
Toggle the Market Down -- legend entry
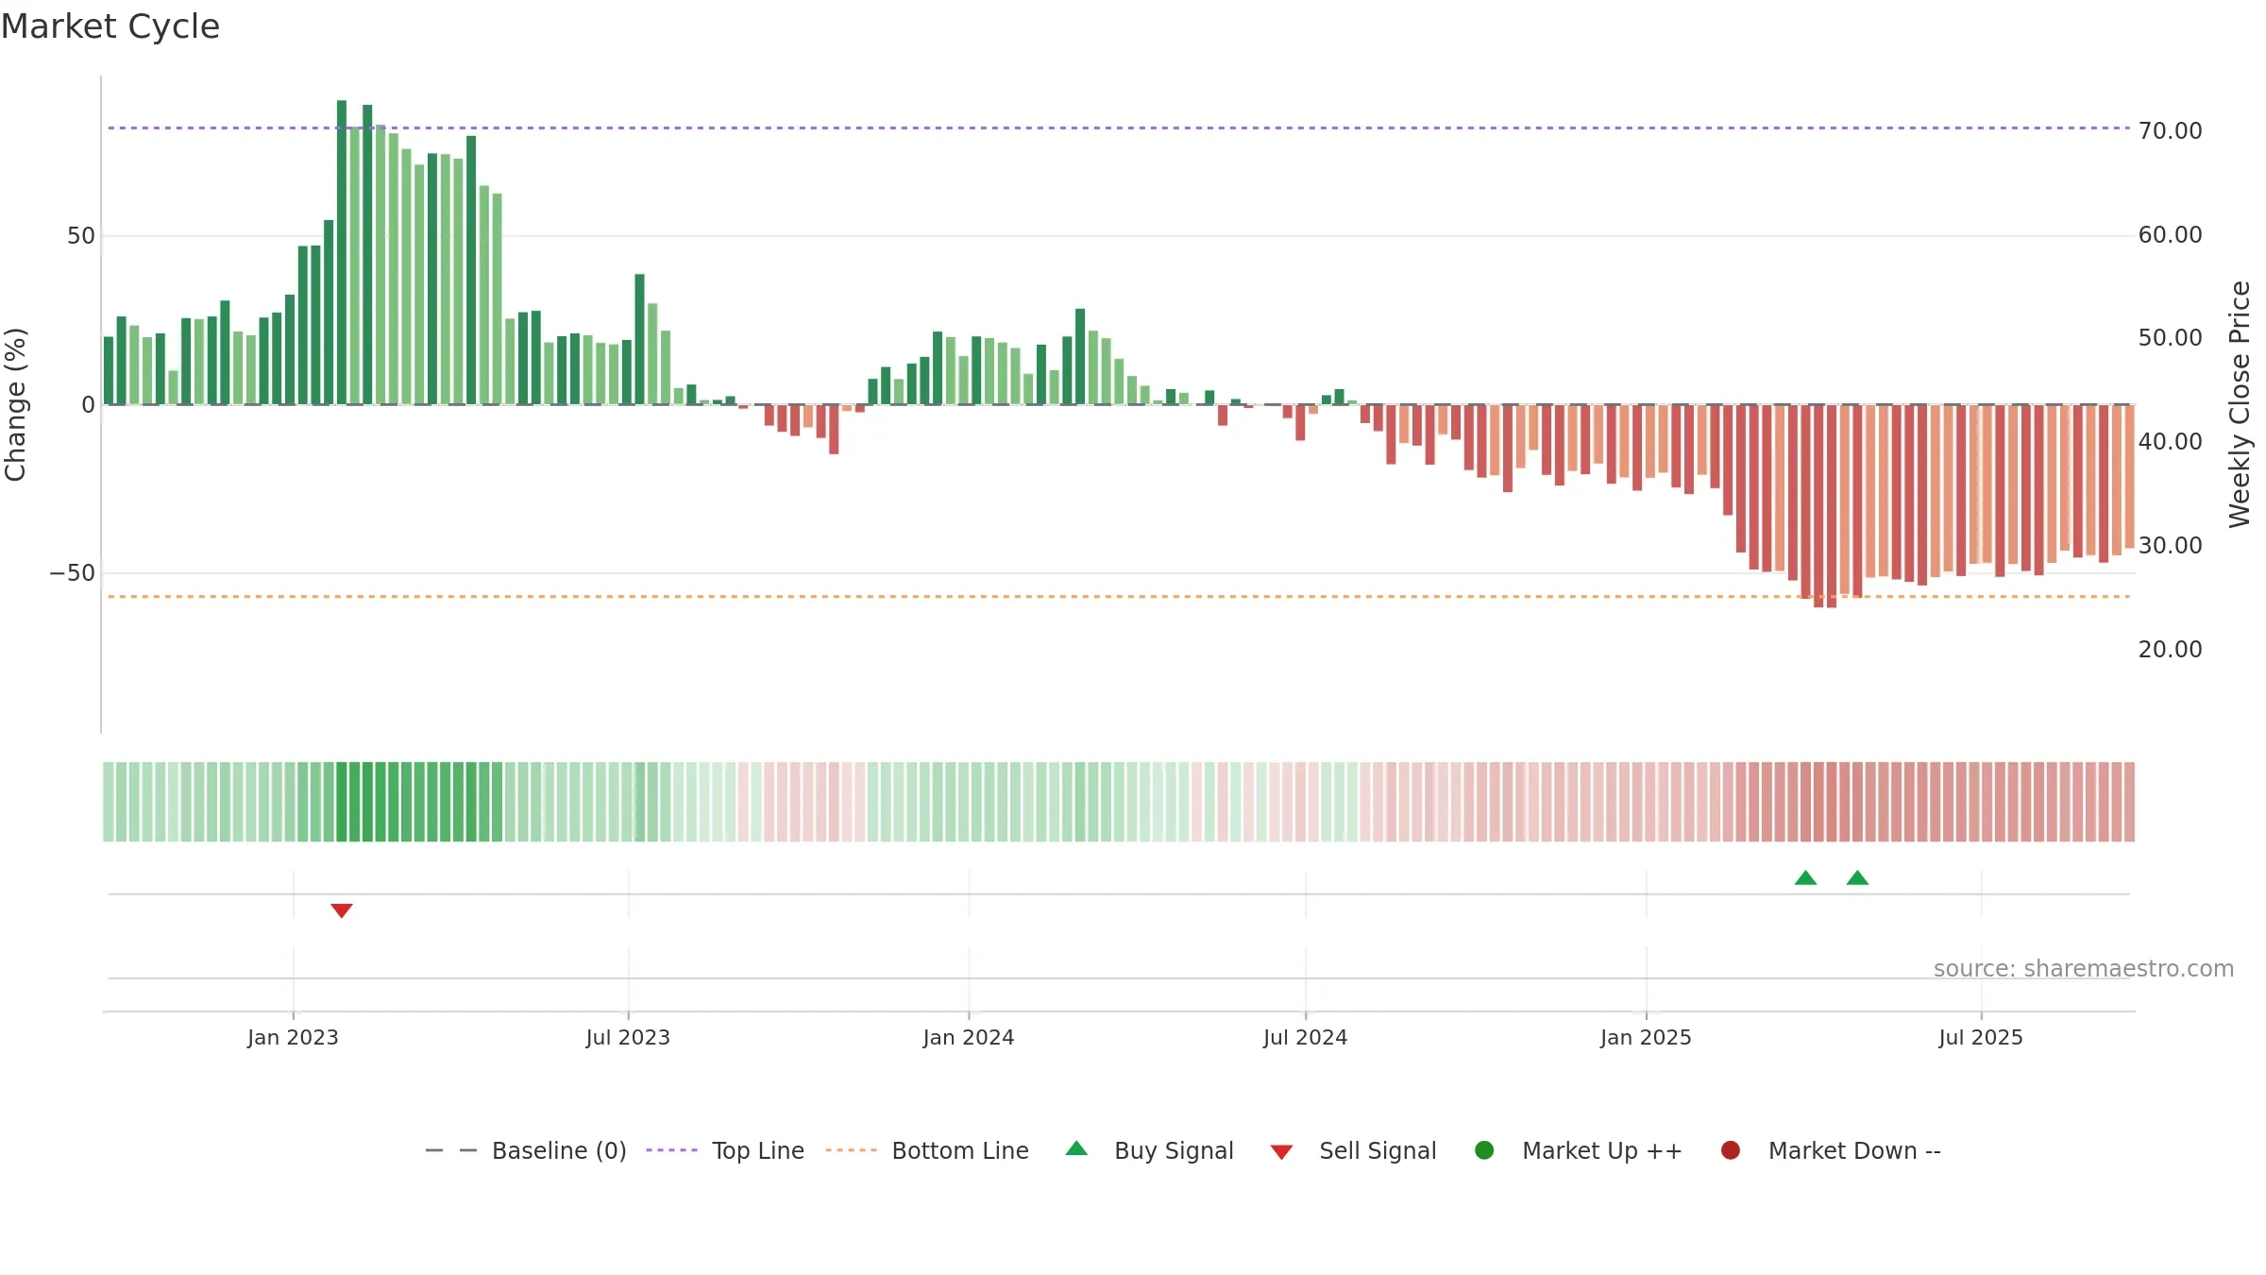coord(1831,1150)
